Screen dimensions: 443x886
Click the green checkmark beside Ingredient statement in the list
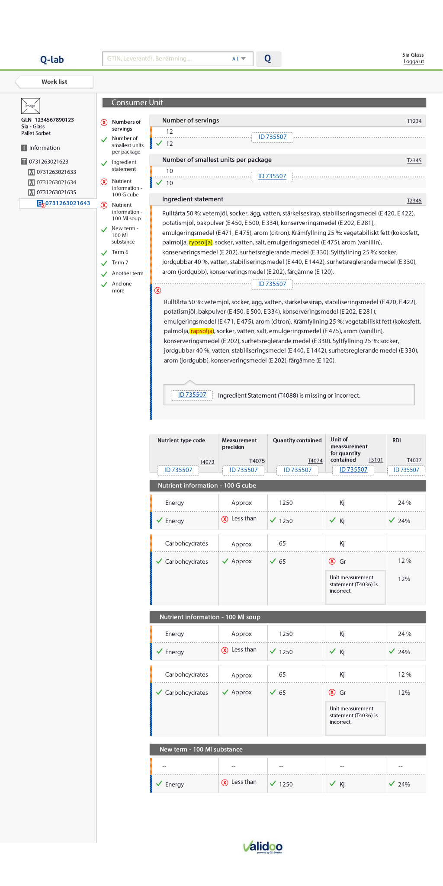pyautogui.click(x=104, y=163)
